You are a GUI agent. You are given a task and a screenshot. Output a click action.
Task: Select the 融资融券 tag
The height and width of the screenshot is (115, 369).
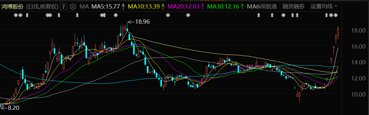pos(294,6)
